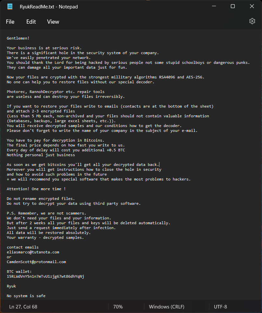Minimize the Notepad window

(x=214, y=6)
